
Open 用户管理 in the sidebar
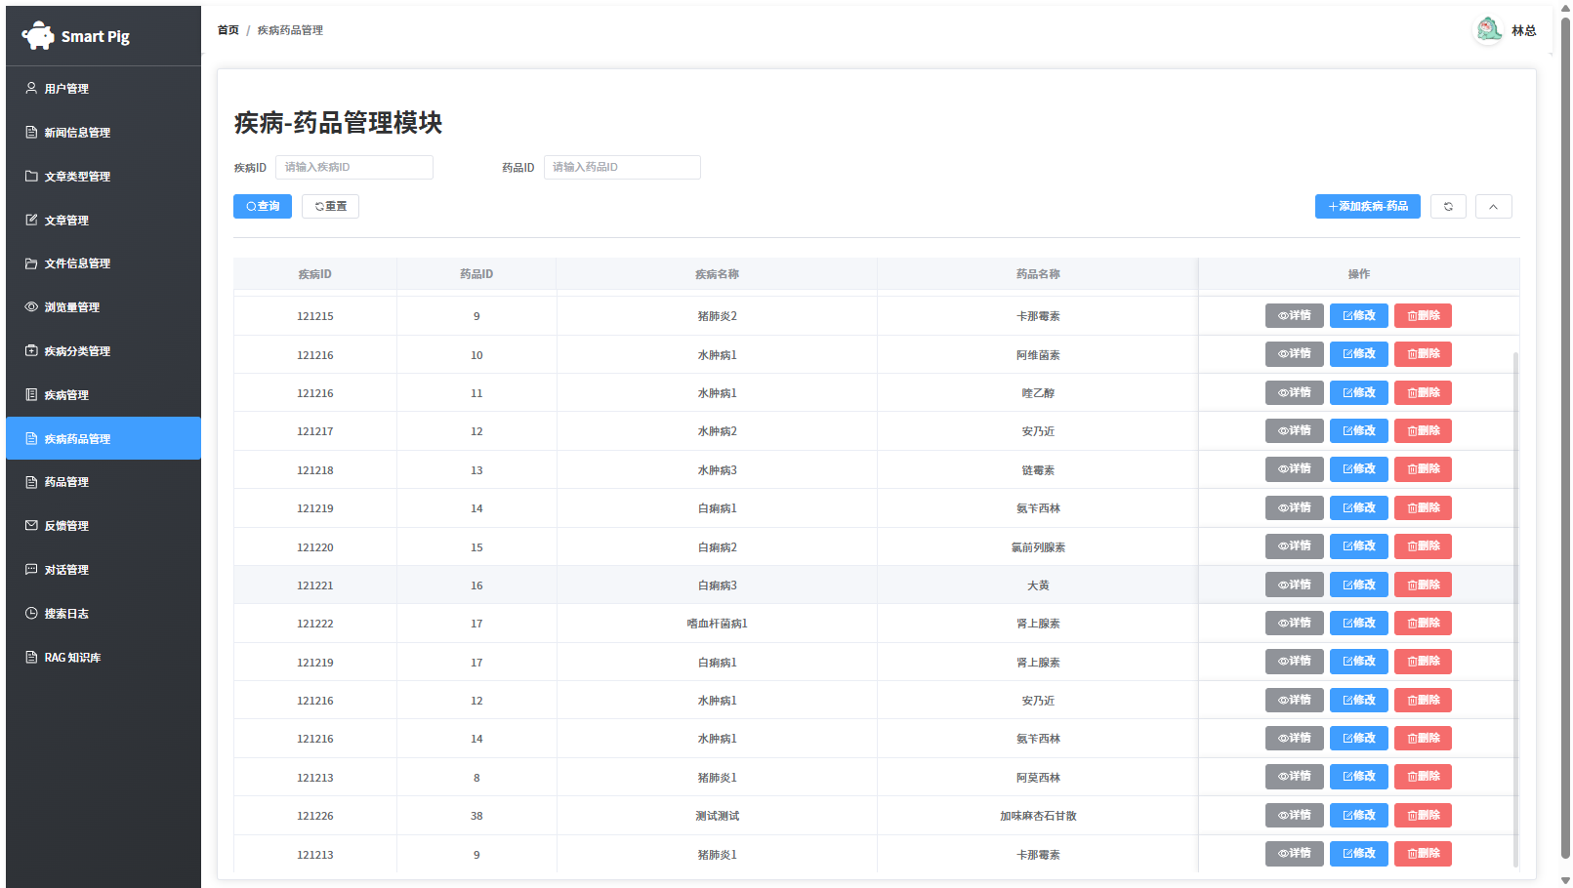coord(103,88)
